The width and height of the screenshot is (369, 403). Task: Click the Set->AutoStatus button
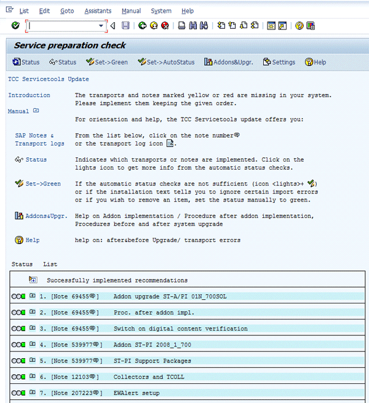pyautogui.click(x=166, y=62)
